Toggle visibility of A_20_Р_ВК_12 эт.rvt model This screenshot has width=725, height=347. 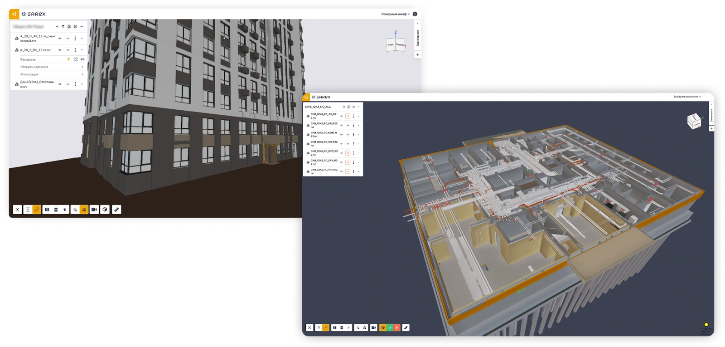click(x=60, y=50)
